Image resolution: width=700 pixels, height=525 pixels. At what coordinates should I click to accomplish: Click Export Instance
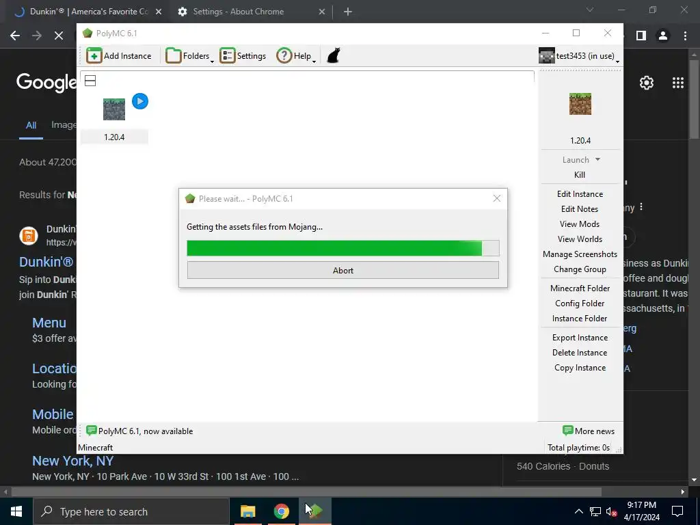pyautogui.click(x=580, y=338)
